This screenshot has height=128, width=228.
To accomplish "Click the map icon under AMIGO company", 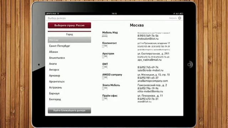I will tap(105, 78).
